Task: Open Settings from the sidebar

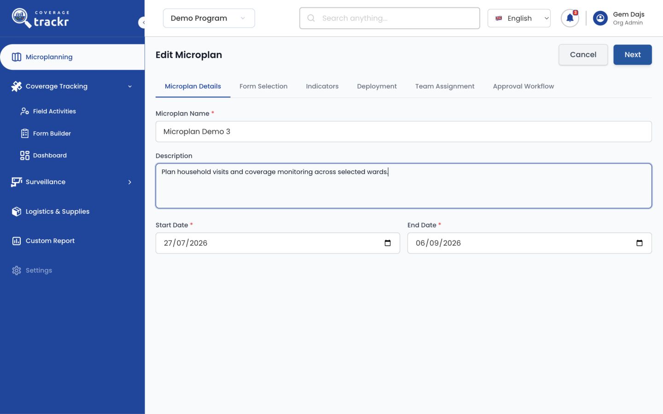Action: [39, 270]
